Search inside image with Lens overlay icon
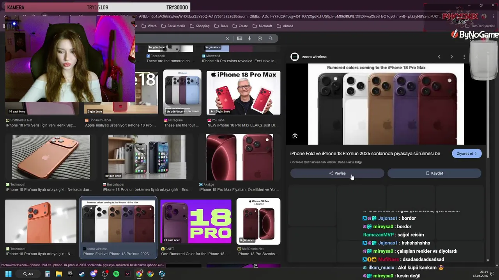499x280 pixels. tap(295, 136)
